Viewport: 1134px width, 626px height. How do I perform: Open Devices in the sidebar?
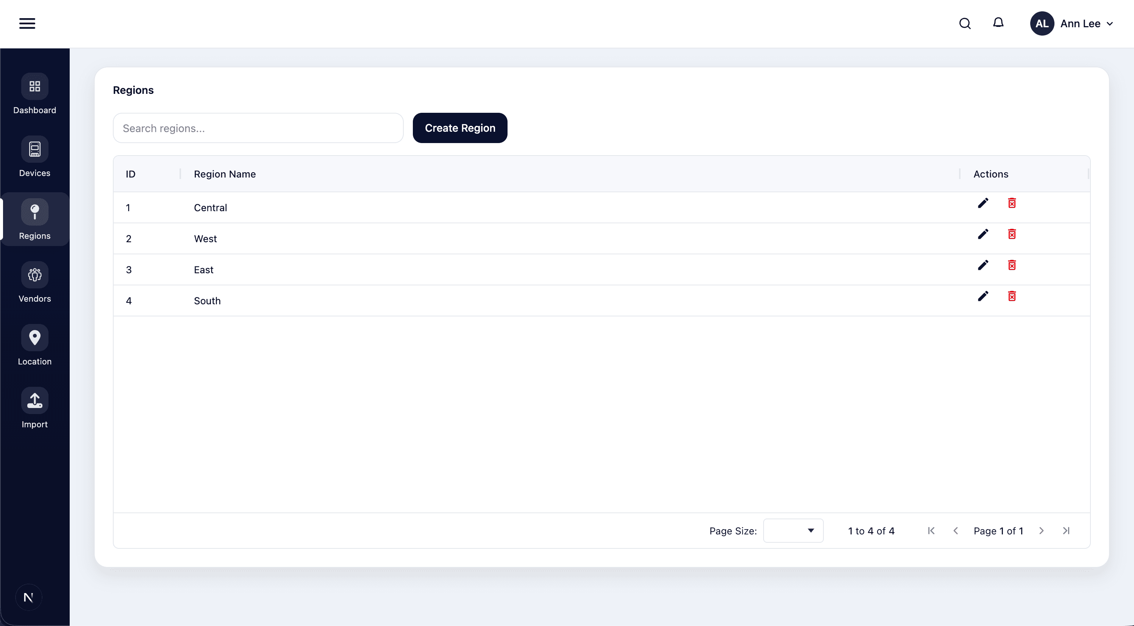34,157
